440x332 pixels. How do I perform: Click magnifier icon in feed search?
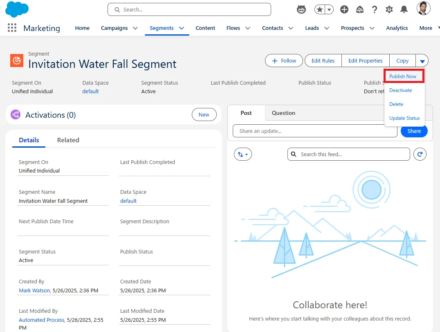coord(294,154)
